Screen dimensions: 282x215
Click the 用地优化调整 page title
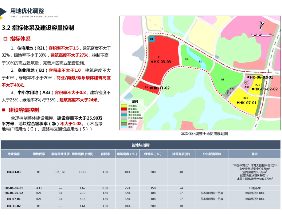click(x=27, y=11)
